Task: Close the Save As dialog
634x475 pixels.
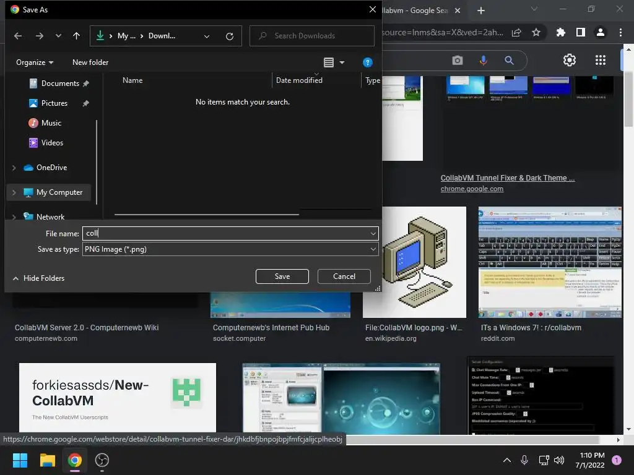Action: [x=372, y=9]
